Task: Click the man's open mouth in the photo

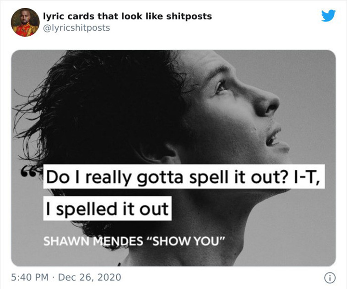Action: click(273, 136)
